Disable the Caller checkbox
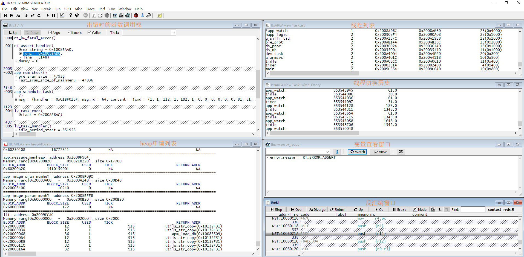The image size is (524, 257). coord(90,33)
